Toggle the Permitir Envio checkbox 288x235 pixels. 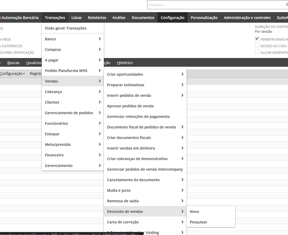point(257,39)
